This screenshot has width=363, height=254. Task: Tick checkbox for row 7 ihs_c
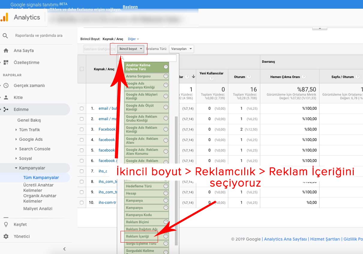coord(82,171)
